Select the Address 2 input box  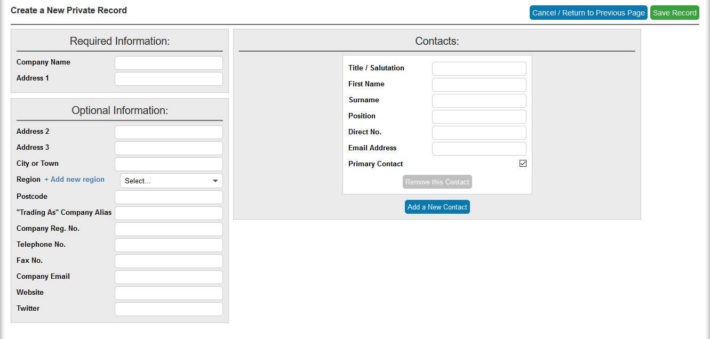[x=169, y=132]
